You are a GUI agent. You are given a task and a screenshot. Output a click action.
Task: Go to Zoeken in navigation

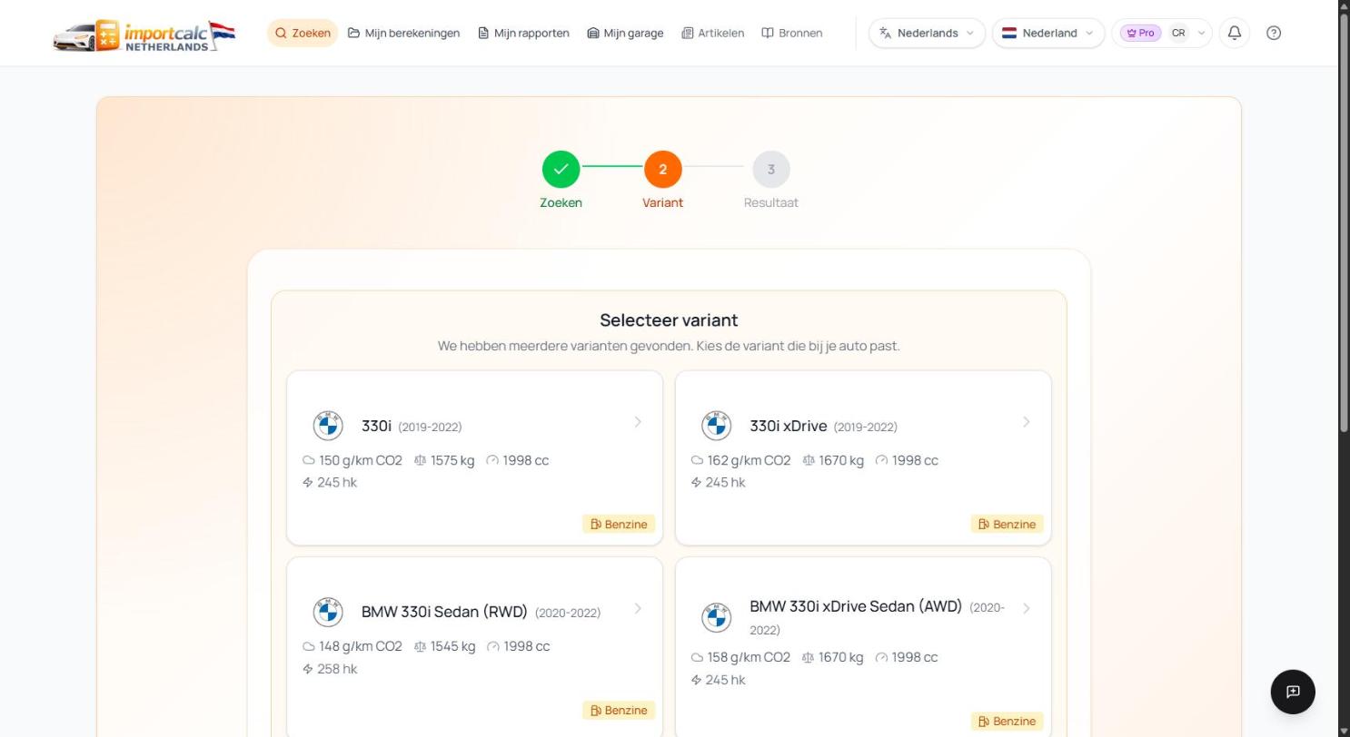(x=303, y=33)
